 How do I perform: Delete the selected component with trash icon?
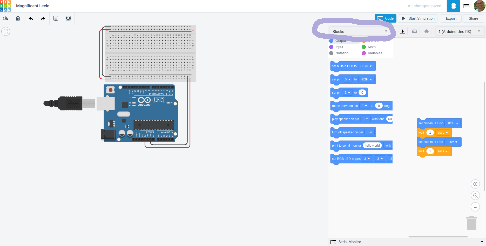pos(18,18)
